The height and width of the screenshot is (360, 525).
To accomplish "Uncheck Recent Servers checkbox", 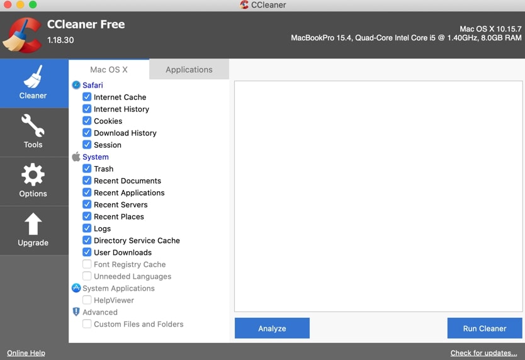I will 87,205.
